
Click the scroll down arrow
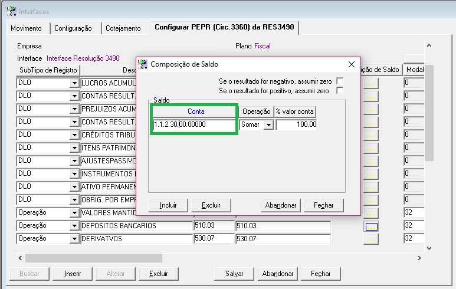pyautogui.click(x=429, y=248)
